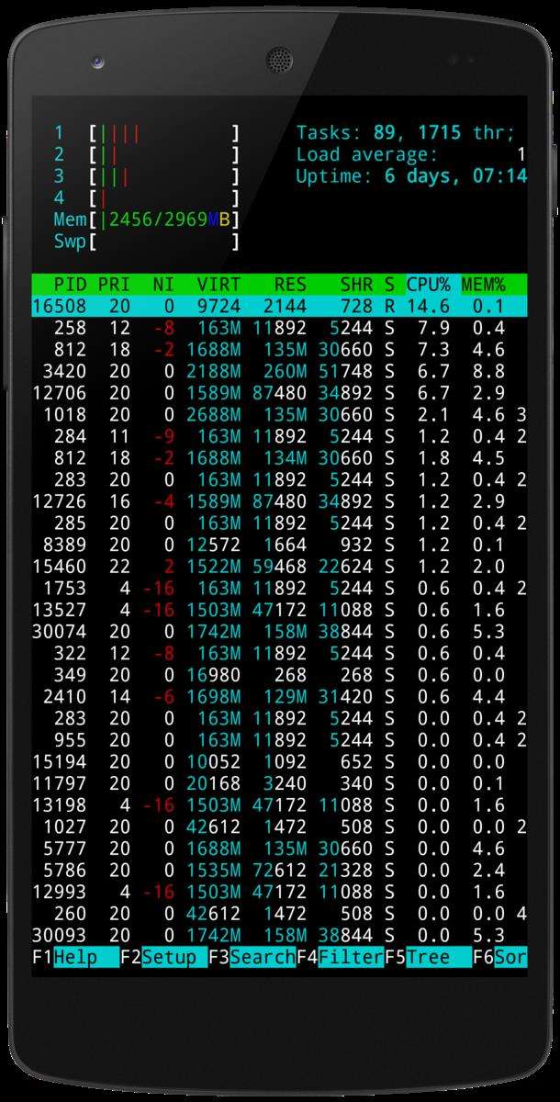Click the Tasks: 89, 1715 thr line
Screen dimensions: 560x1102
(407, 132)
